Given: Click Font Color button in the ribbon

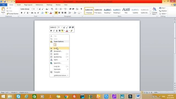Looking at the screenshot, I should click(51, 13).
